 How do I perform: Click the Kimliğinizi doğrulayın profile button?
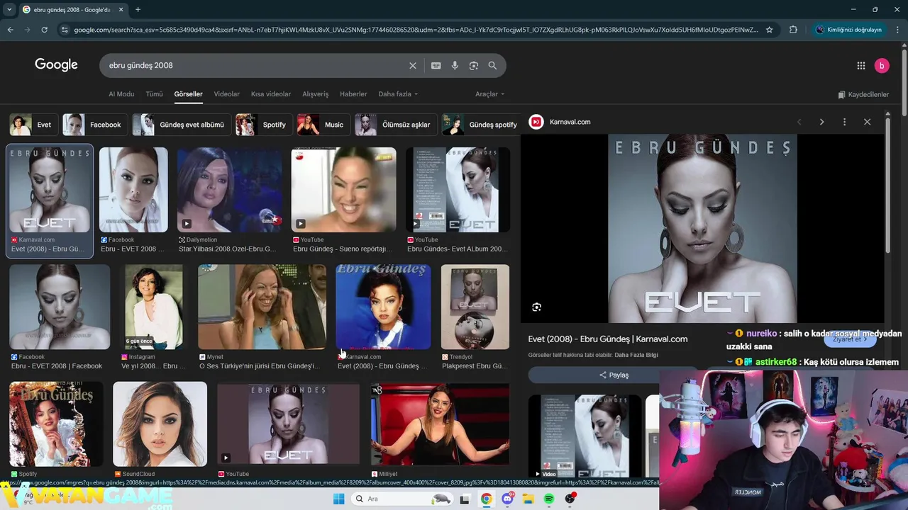[x=848, y=30]
